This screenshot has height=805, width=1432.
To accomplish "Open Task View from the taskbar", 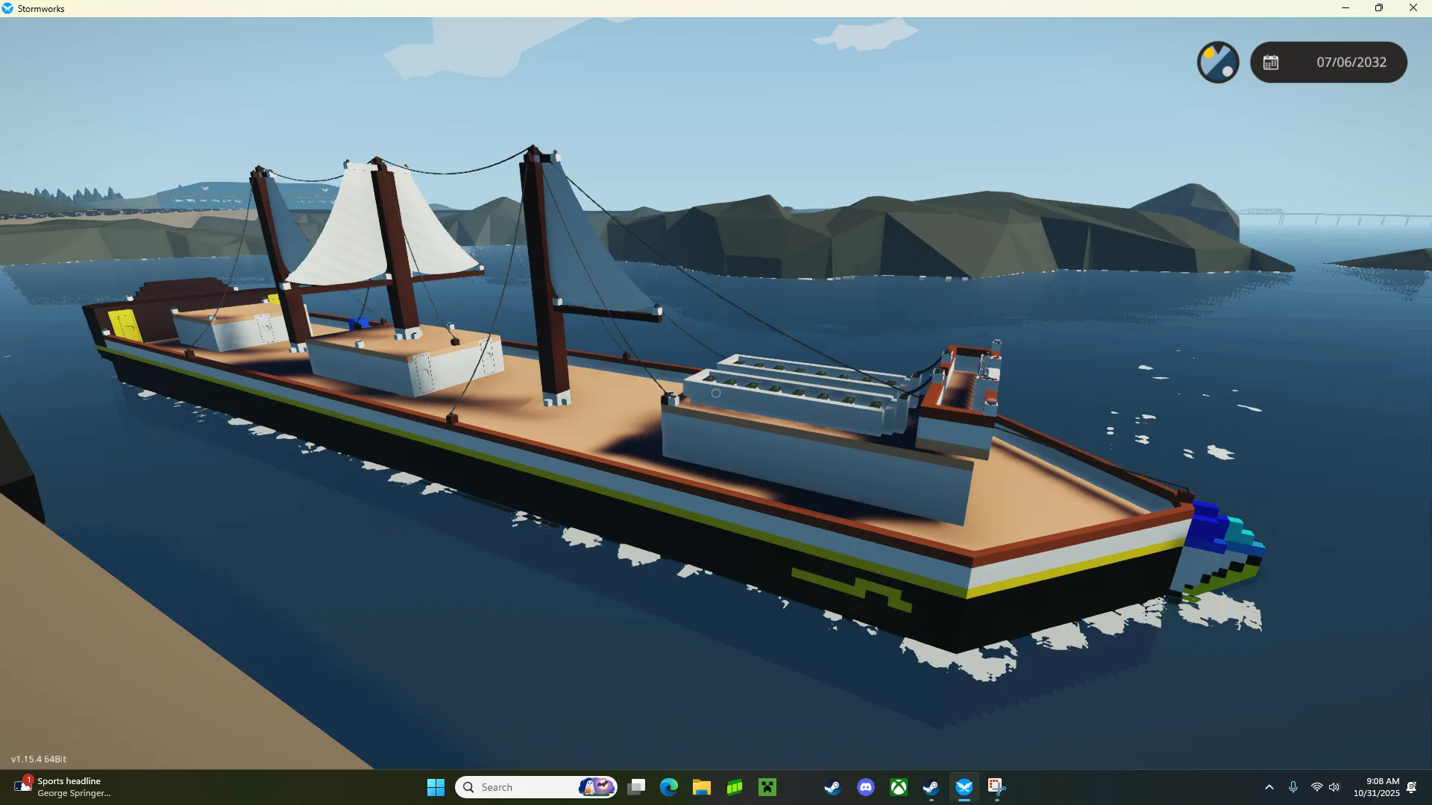I will (x=636, y=787).
